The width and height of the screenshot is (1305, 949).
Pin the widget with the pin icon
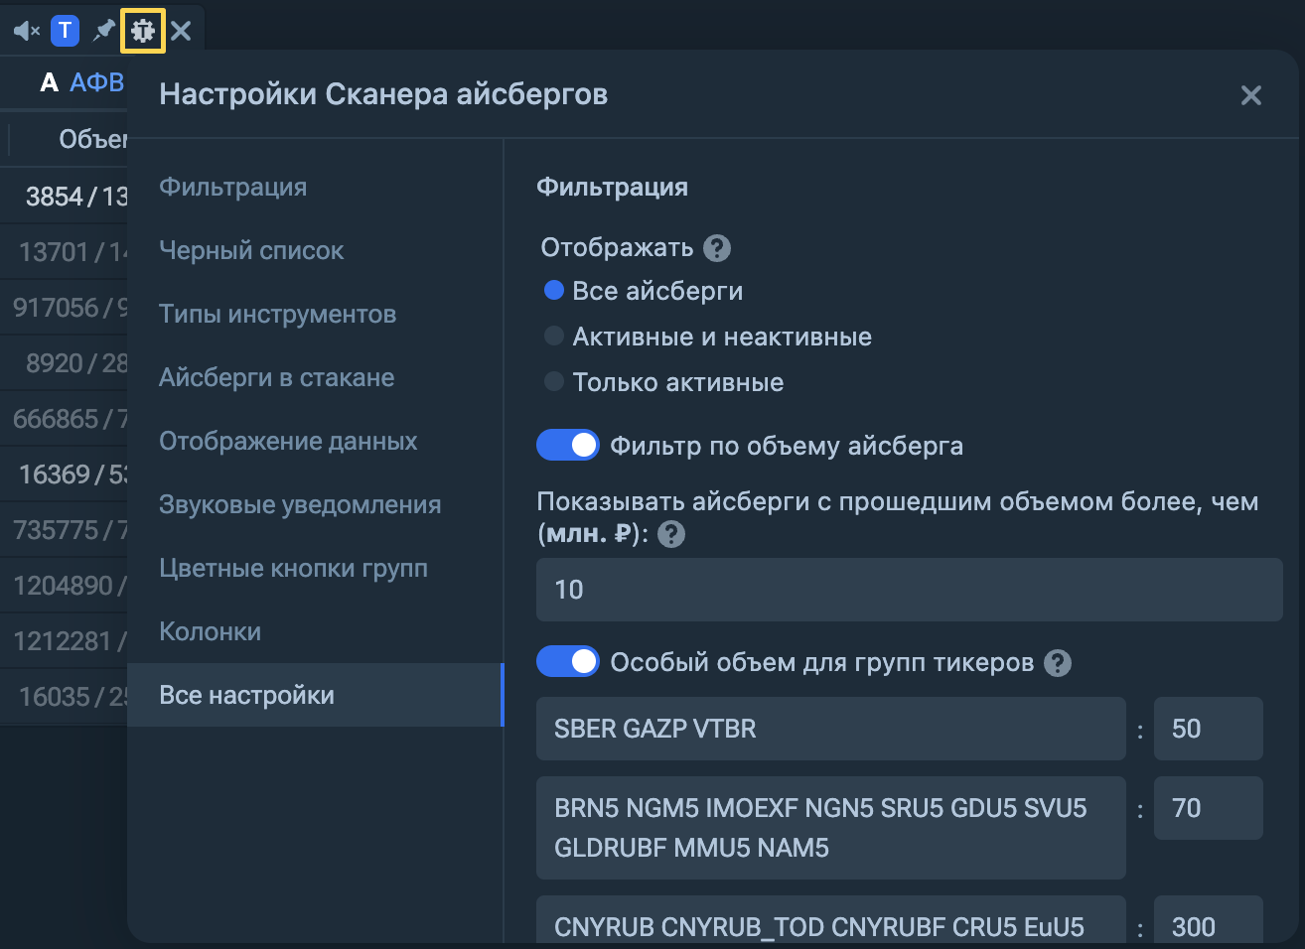[x=104, y=31]
